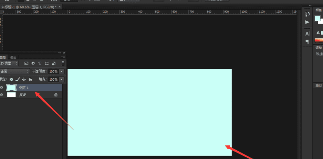323x159 pixels.
Task: Toggle the shape layer filter icon
Action: (x=47, y=63)
